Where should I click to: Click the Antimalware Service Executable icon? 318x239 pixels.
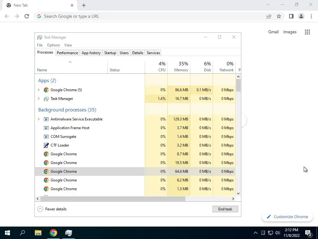46,119
